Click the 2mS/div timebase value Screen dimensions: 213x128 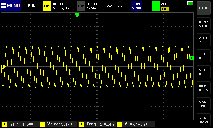click(x=114, y=6)
